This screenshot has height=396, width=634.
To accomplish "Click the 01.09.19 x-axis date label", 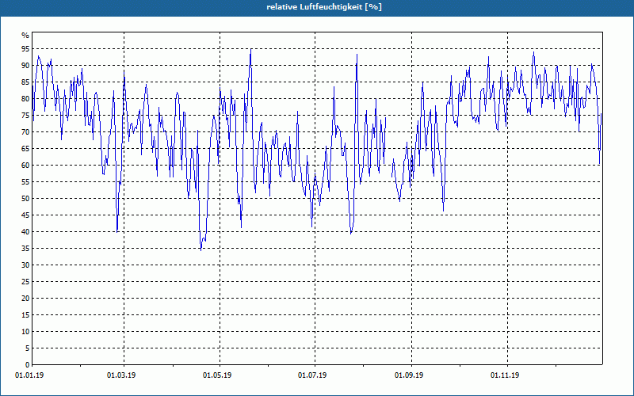I will 409,375.
